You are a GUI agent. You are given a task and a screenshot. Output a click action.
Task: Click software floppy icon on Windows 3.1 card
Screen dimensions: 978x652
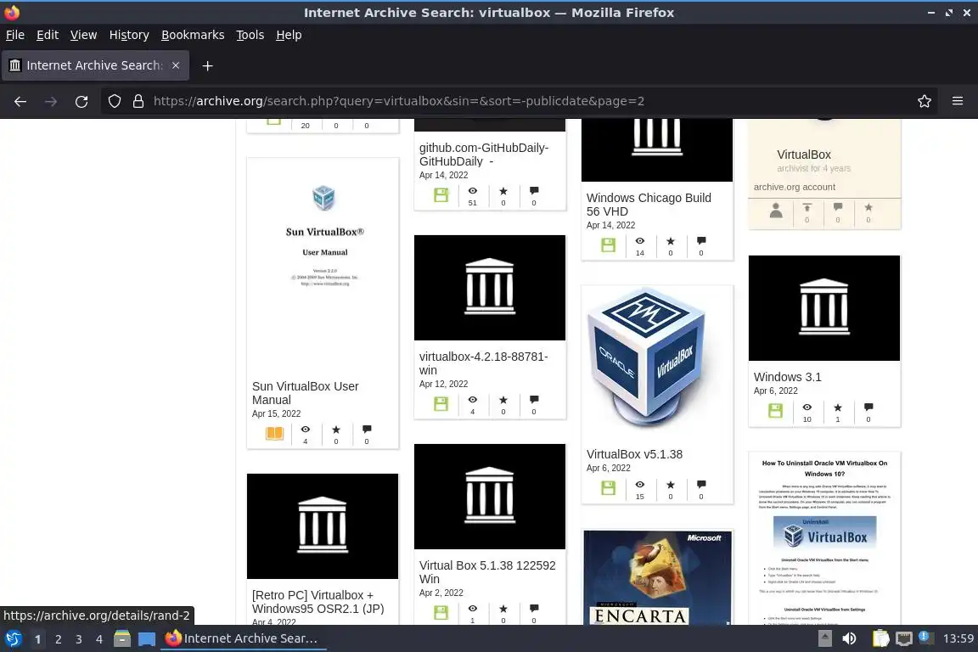click(x=775, y=411)
